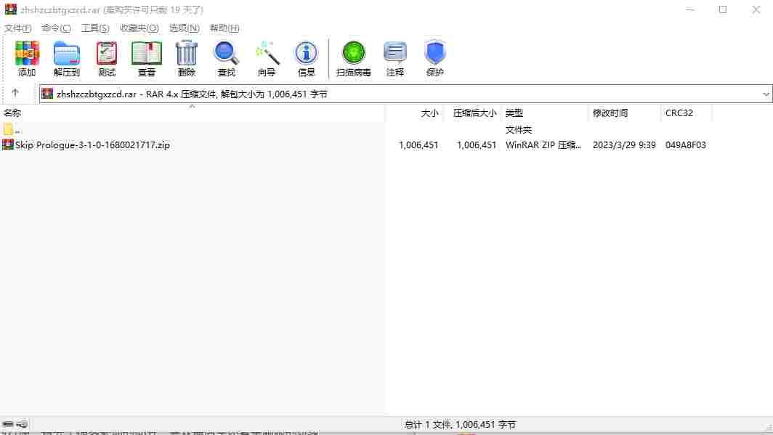Sort by Size (大小) column header

coord(414,113)
